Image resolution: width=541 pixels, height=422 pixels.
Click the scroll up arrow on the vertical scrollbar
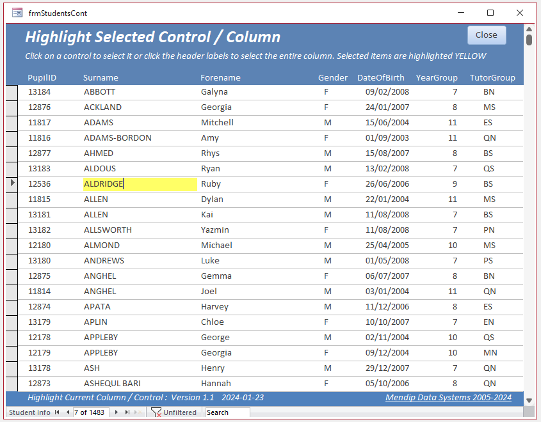(529, 29)
